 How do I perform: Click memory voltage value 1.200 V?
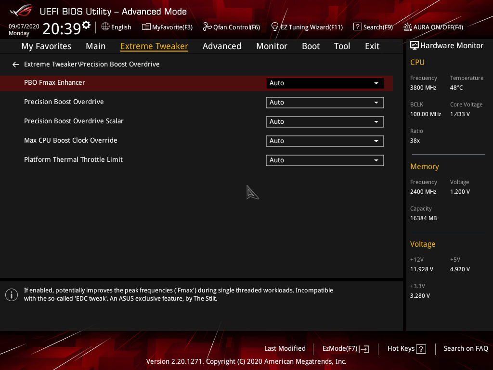coord(460,192)
